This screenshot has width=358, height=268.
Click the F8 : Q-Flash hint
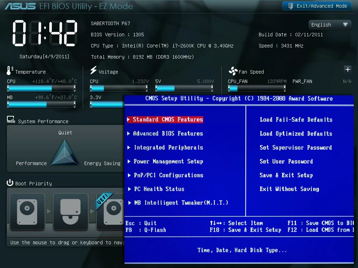click(x=146, y=230)
